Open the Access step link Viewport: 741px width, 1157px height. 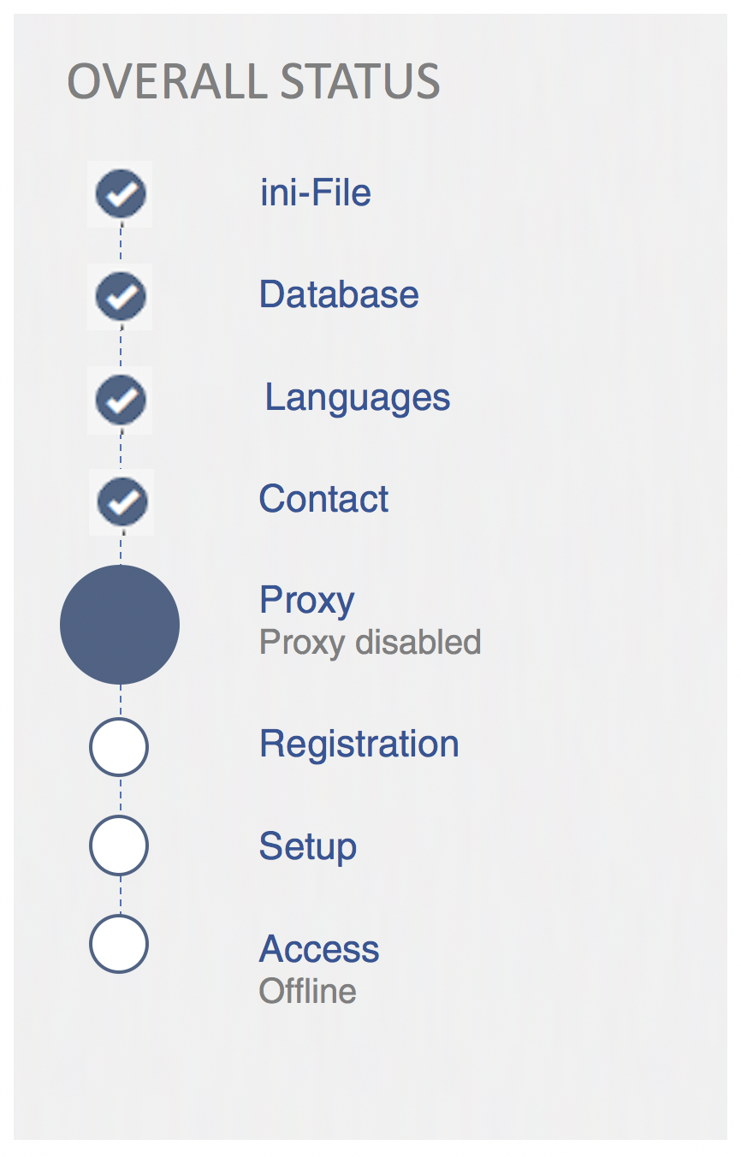tap(319, 949)
